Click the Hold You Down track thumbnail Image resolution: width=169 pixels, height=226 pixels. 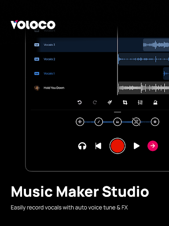pyautogui.click(x=37, y=88)
